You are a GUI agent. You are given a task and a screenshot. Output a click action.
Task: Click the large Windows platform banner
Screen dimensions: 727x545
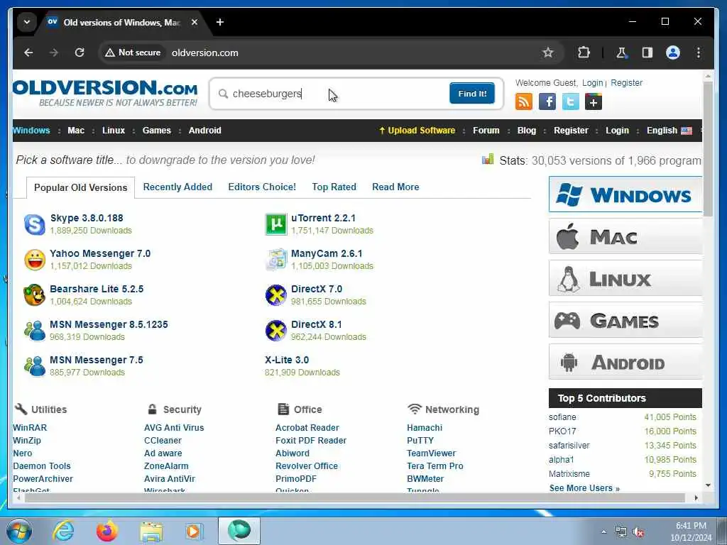625,194
